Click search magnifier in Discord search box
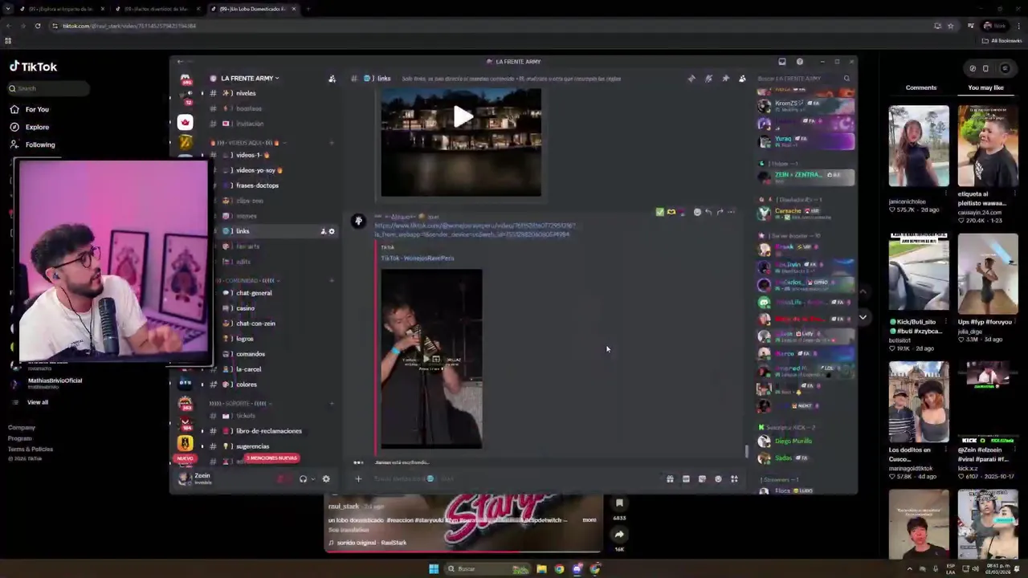Screen dimensions: 1028x578 [x=846, y=79]
